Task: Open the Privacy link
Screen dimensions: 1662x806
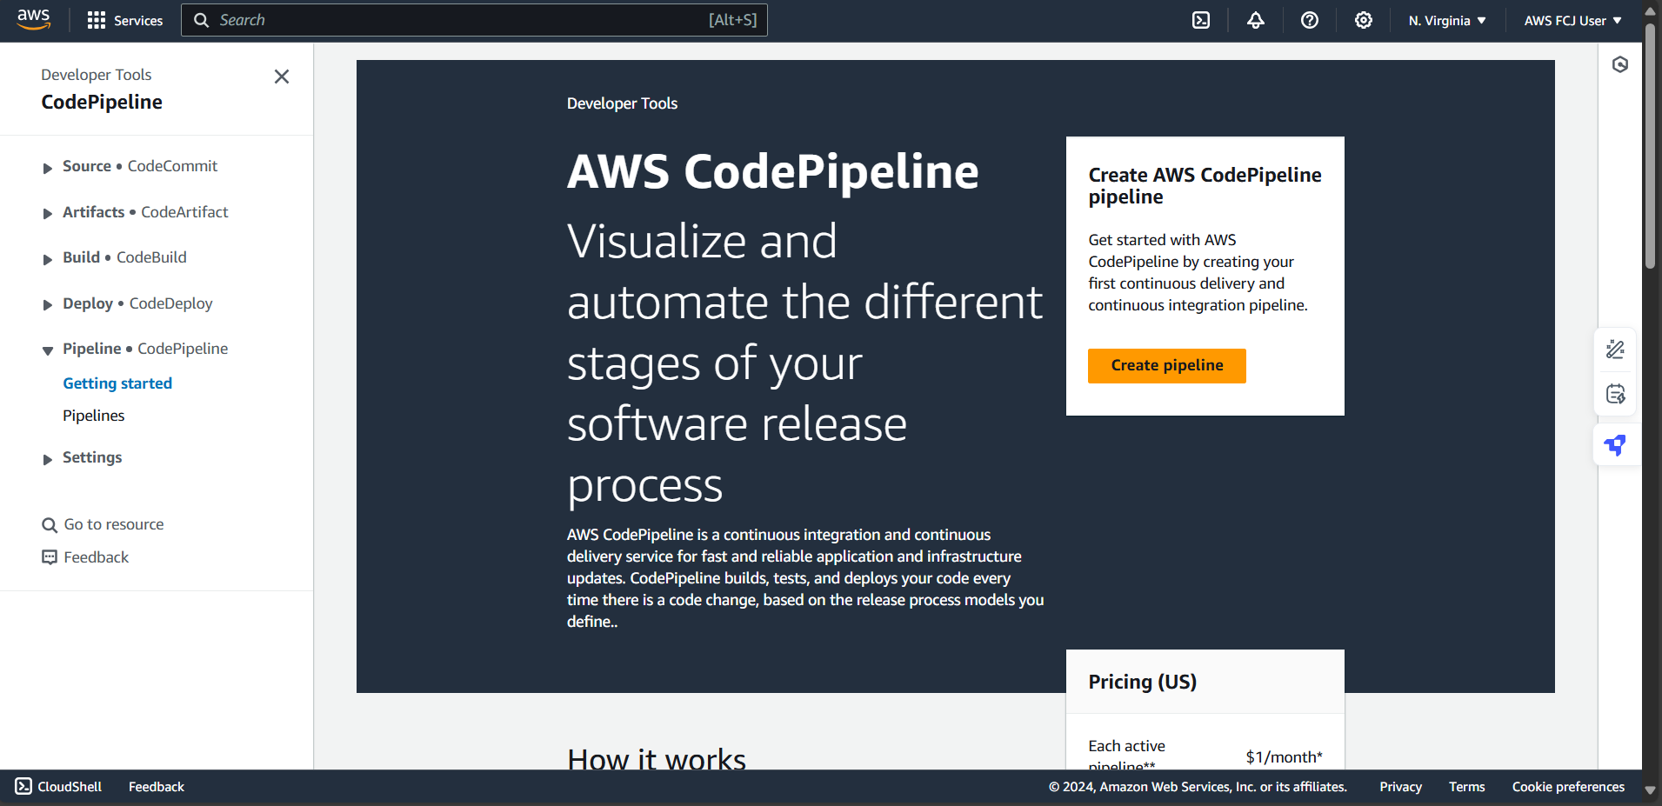Action: click(1400, 786)
